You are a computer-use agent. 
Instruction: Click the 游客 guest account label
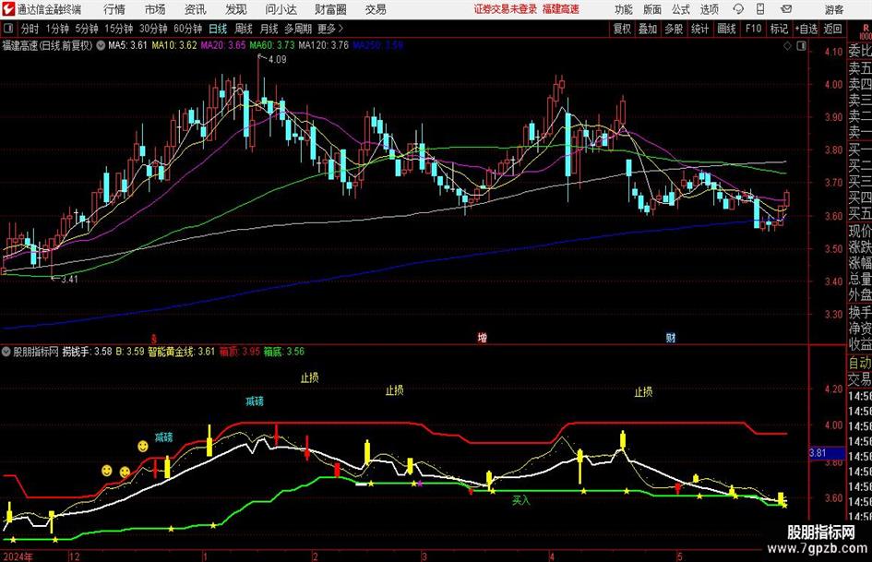coord(834,9)
